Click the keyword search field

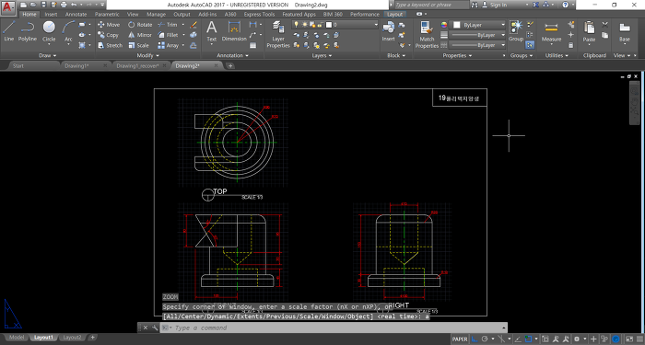tap(431, 5)
